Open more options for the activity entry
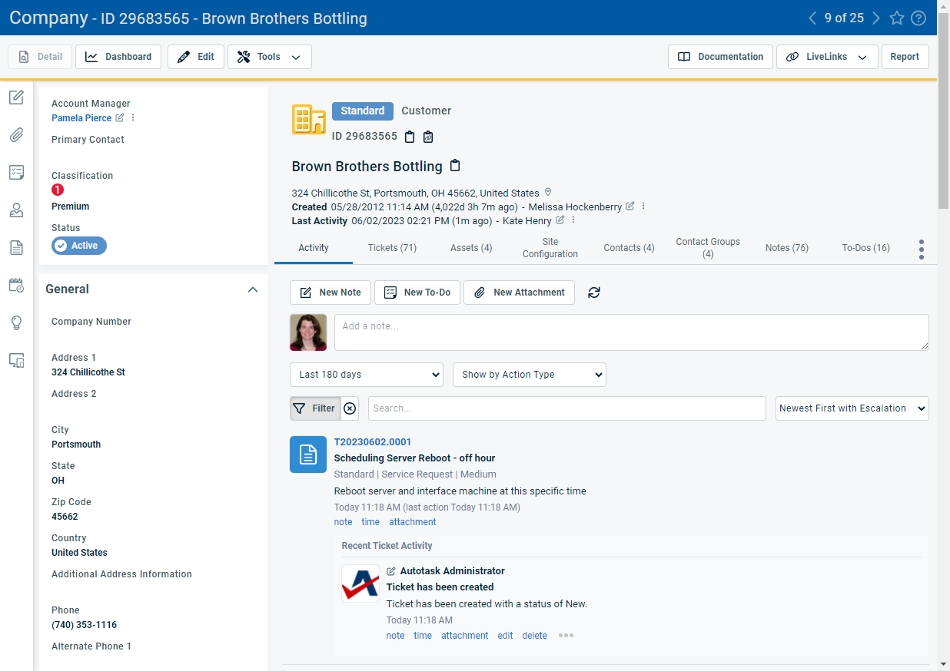The height and width of the screenshot is (671, 950). pos(566,636)
